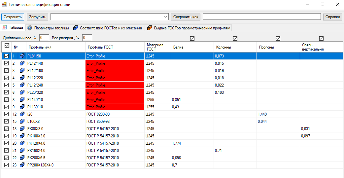Select the red Error_Profile cell for PL20*320
The image size is (344, 178).
click(x=115, y=92)
